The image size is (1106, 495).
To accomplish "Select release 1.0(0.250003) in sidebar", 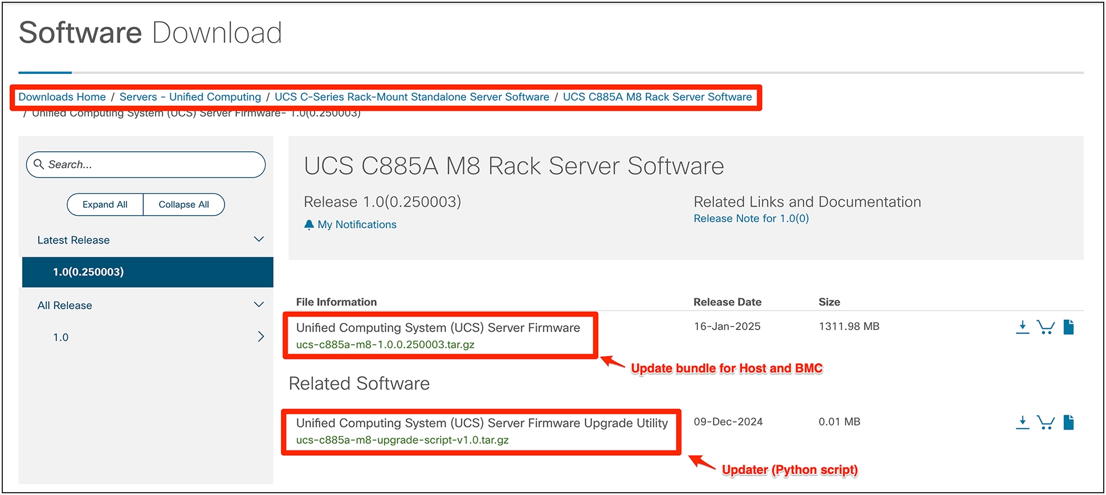I will coord(148,272).
